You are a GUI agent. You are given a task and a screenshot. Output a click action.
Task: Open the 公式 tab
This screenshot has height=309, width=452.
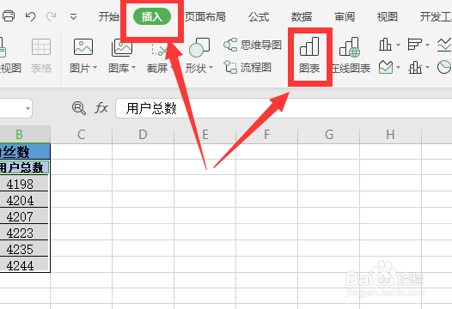coord(259,16)
